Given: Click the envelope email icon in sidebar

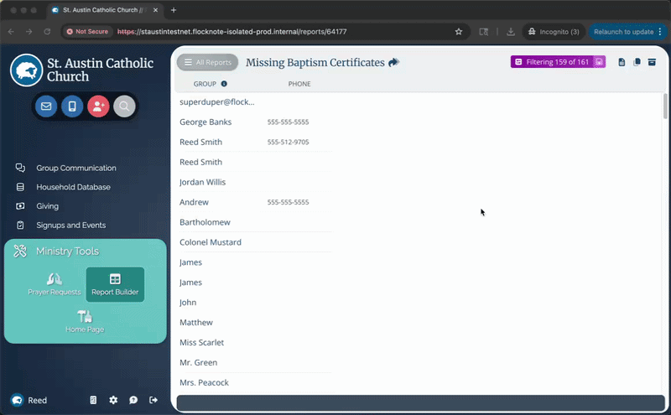Looking at the screenshot, I should pyautogui.click(x=46, y=106).
